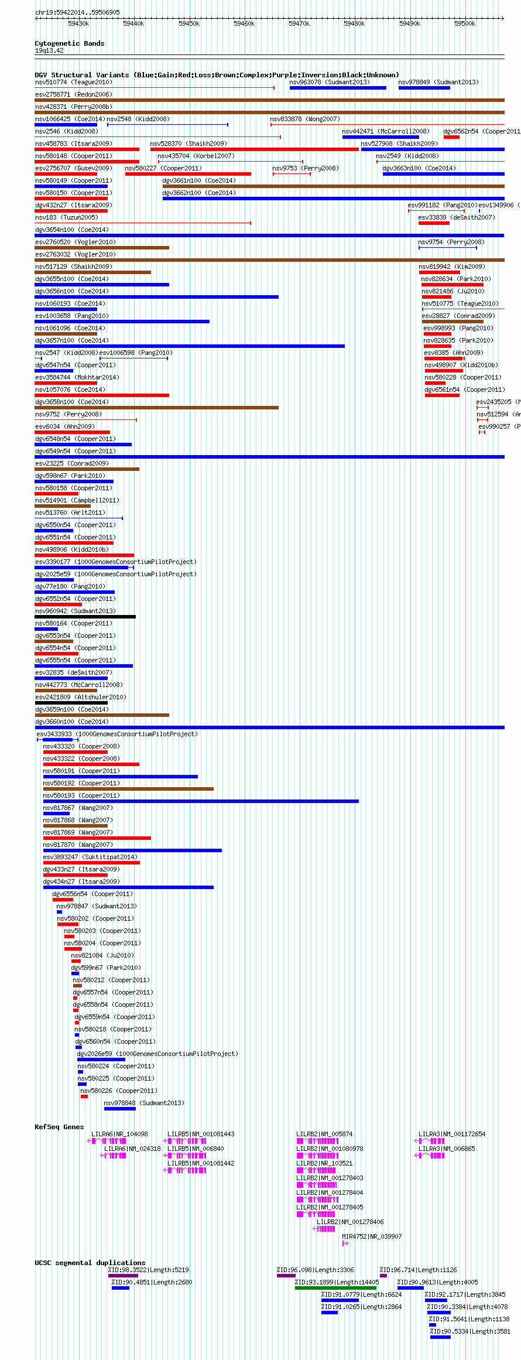Open variant esv2758771 (Redon2006)
Image resolution: width=521 pixels, height=1360 pixels.
point(74,94)
